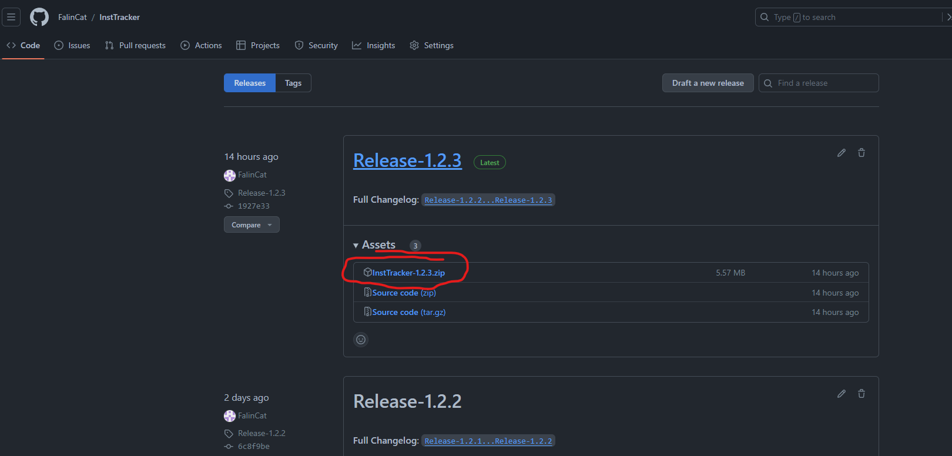Click the GitHub logo icon
This screenshot has width=952, height=456.
(x=39, y=17)
